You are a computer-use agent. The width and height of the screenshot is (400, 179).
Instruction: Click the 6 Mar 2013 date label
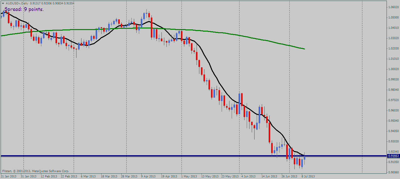(89, 176)
